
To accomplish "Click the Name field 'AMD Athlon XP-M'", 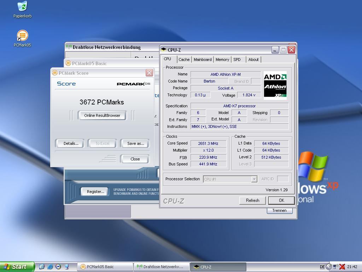I will pos(226,74).
